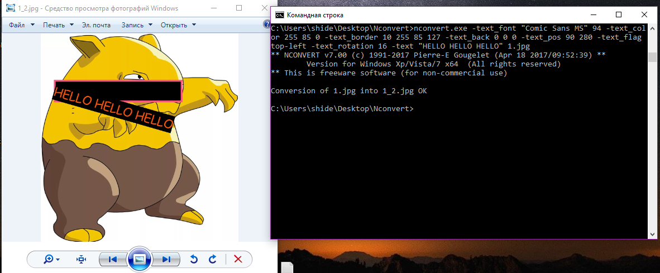
Task: Go to previous image in viewer
Action: (112, 260)
